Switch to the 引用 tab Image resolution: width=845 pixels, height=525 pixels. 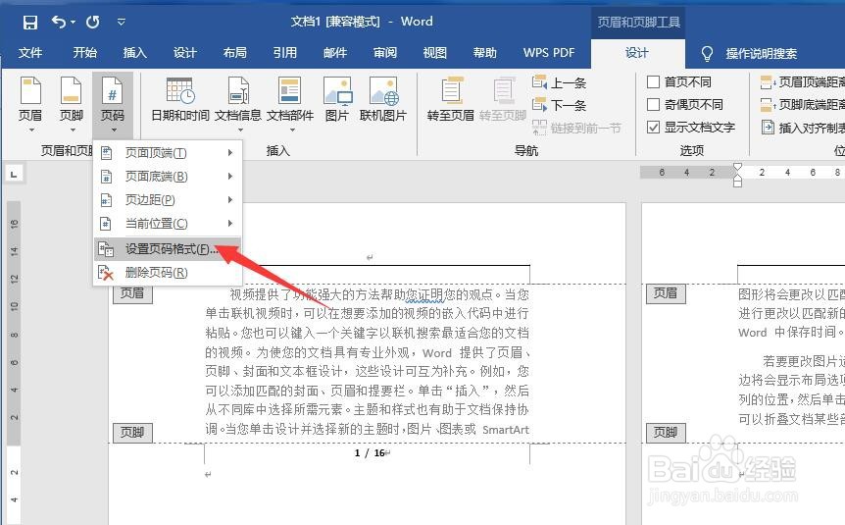click(284, 53)
